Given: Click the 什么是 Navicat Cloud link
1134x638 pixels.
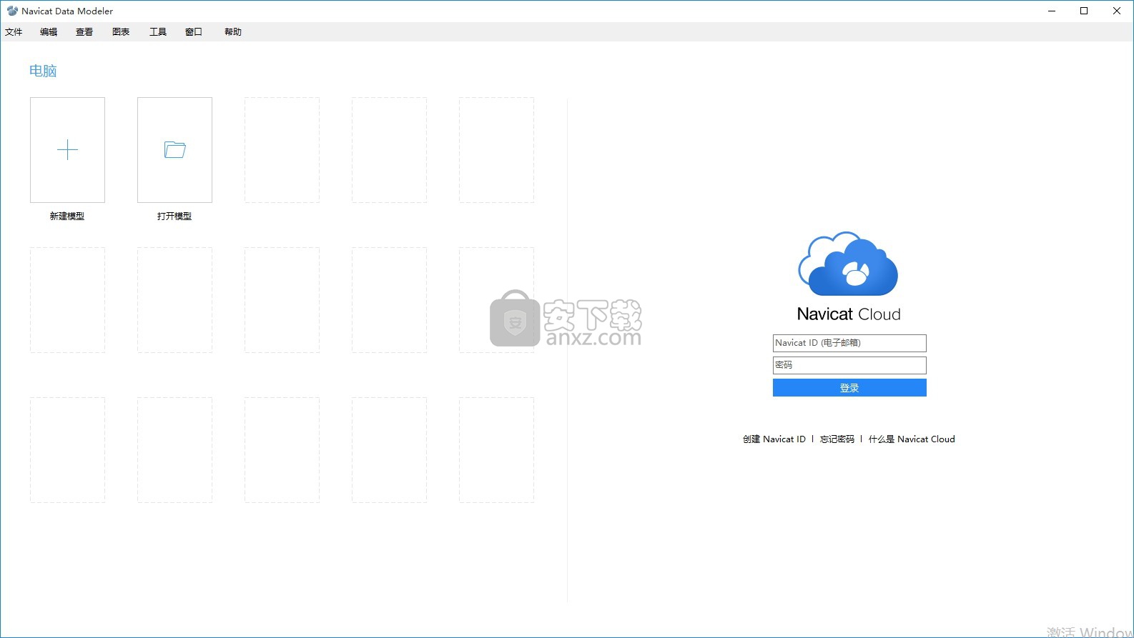Looking at the screenshot, I should pyautogui.click(x=912, y=439).
